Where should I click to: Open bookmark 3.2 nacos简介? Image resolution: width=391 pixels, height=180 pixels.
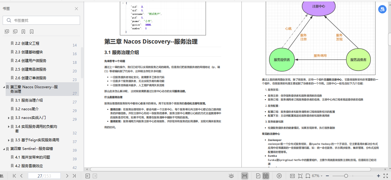point(27,109)
